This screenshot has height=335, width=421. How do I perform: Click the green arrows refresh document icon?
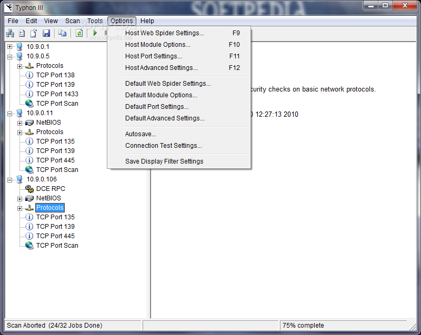[x=79, y=33]
